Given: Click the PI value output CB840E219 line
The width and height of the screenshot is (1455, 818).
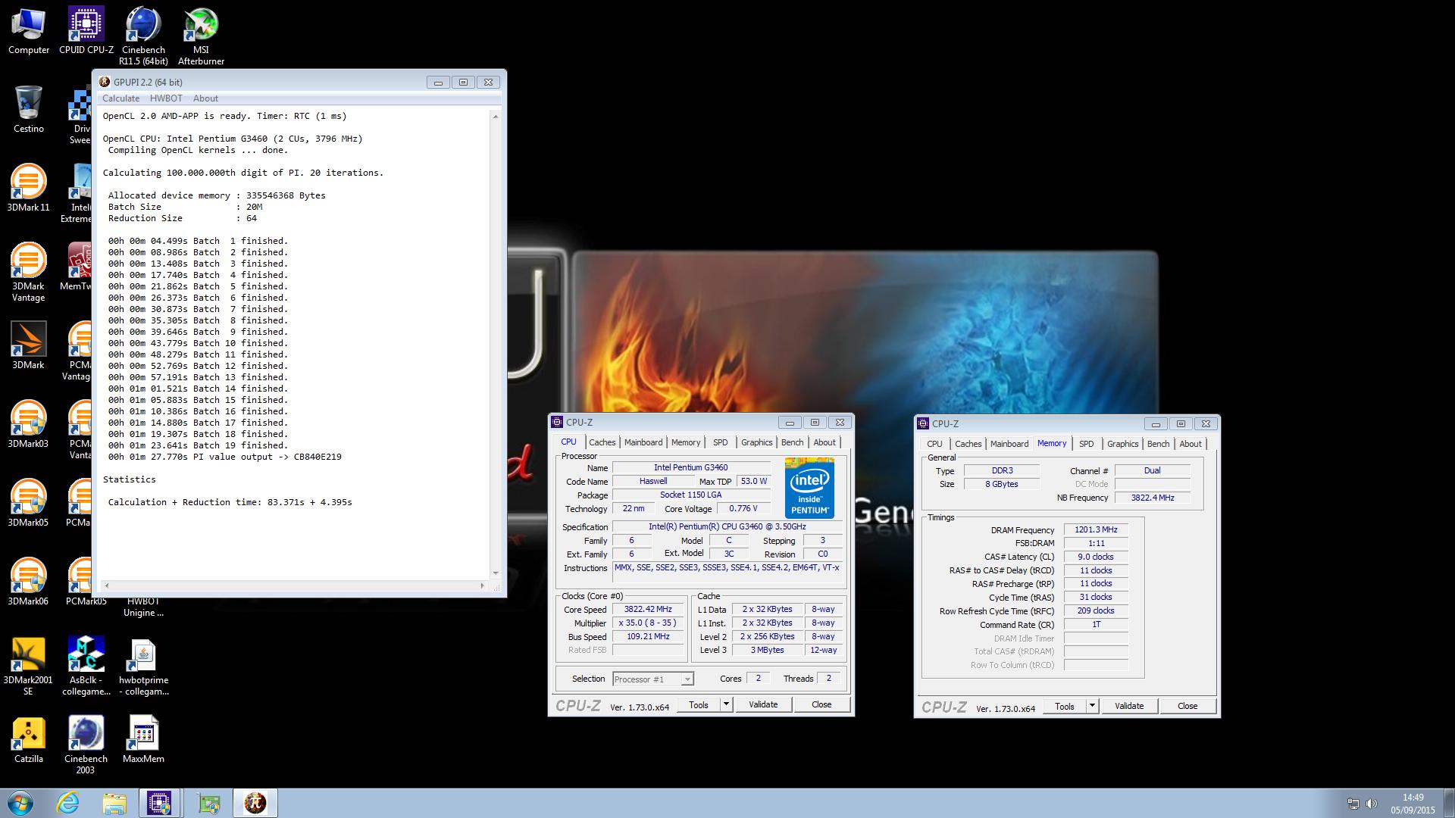Looking at the screenshot, I should [225, 457].
